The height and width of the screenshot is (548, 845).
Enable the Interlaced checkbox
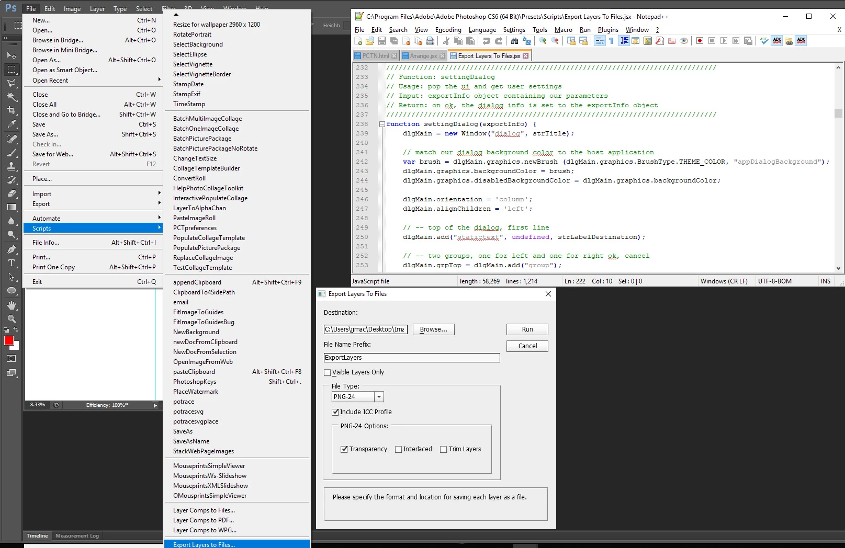[x=399, y=449]
